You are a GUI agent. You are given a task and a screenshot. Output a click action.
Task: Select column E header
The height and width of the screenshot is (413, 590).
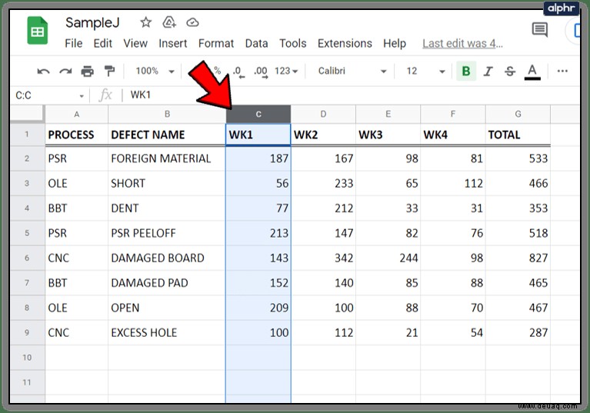(x=388, y=115)
